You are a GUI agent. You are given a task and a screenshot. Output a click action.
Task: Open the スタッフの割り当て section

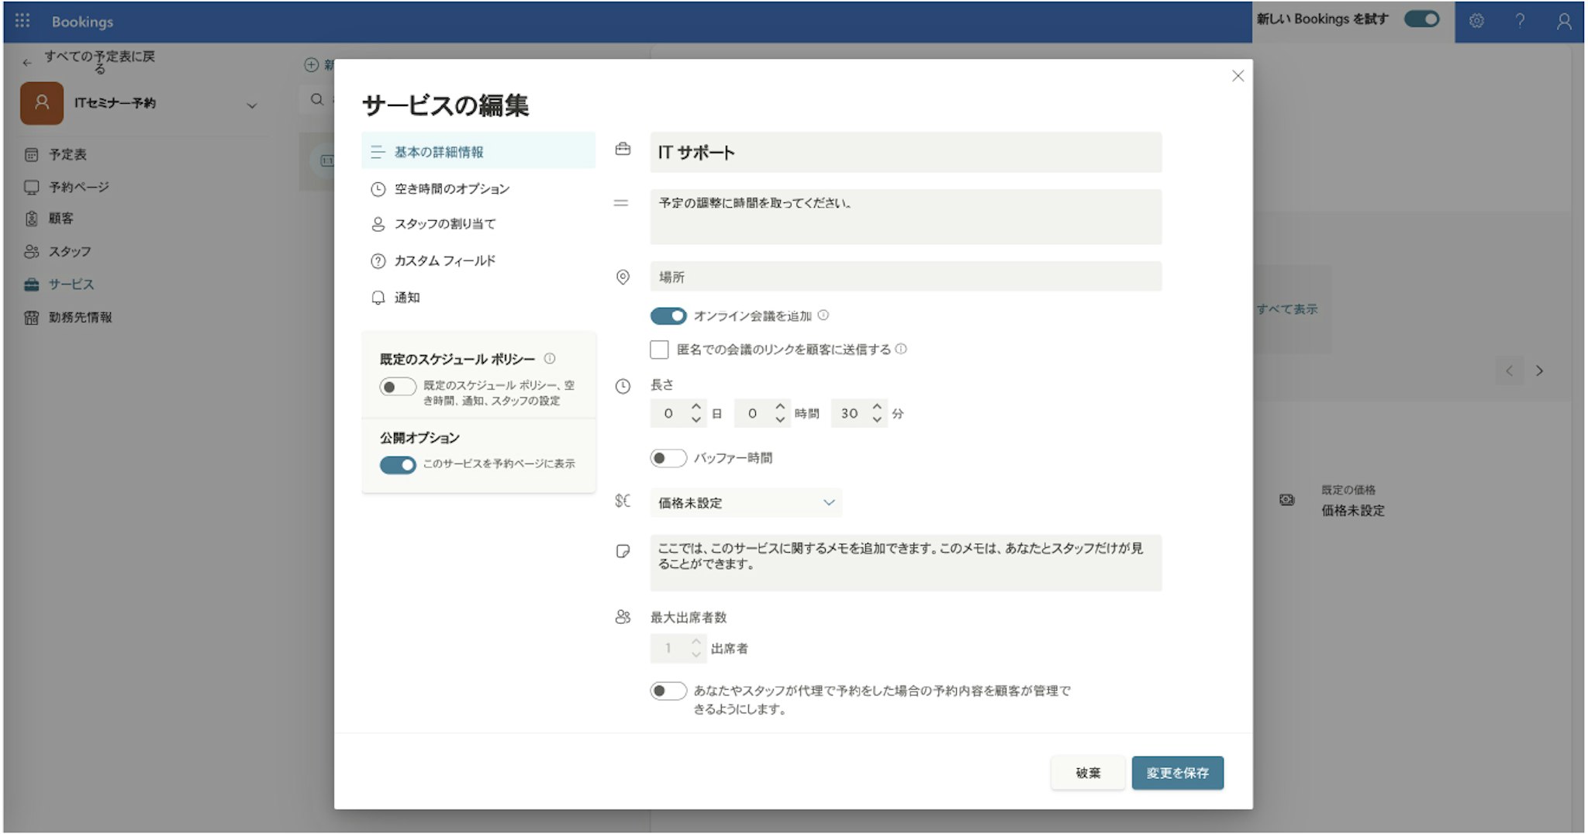coord(444,224)
